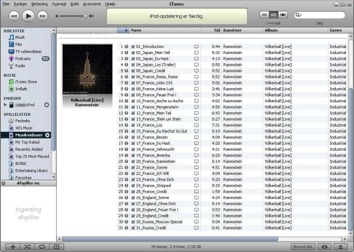Open the Hjælp menu
Screen dimensions: 354x252
(x=110, y=4)
